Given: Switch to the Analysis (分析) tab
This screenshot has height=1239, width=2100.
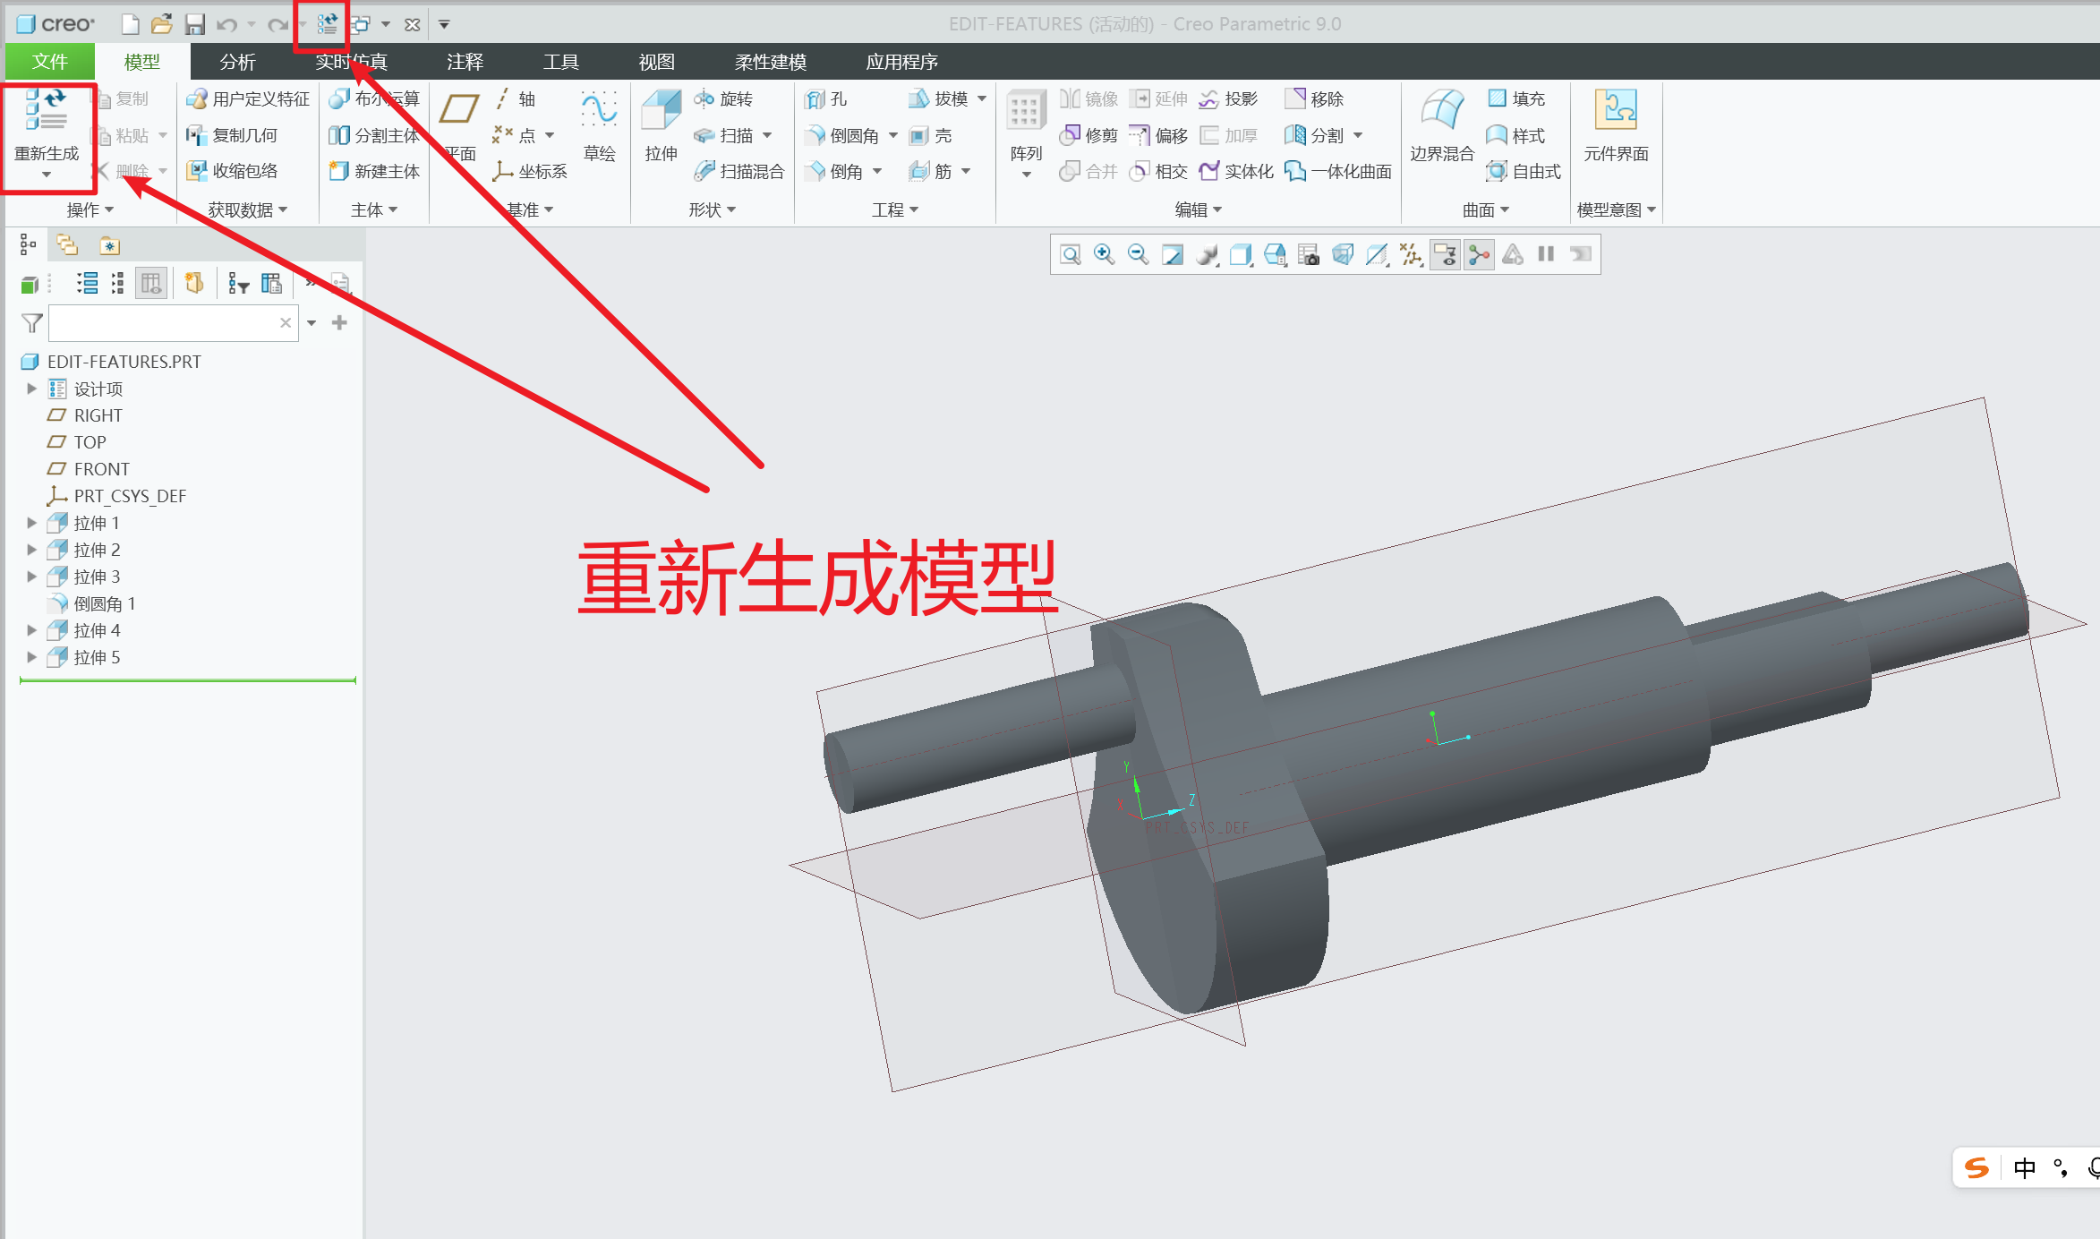Looking at the screenshot, I should click(x=237, y=62).
